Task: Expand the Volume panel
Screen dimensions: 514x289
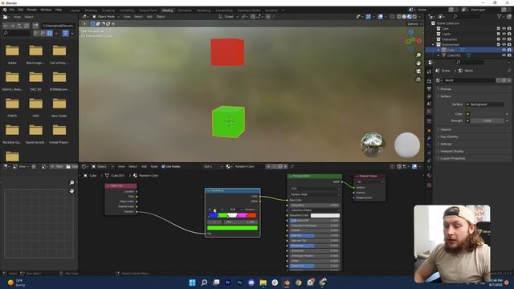Action: click(446, 130)
